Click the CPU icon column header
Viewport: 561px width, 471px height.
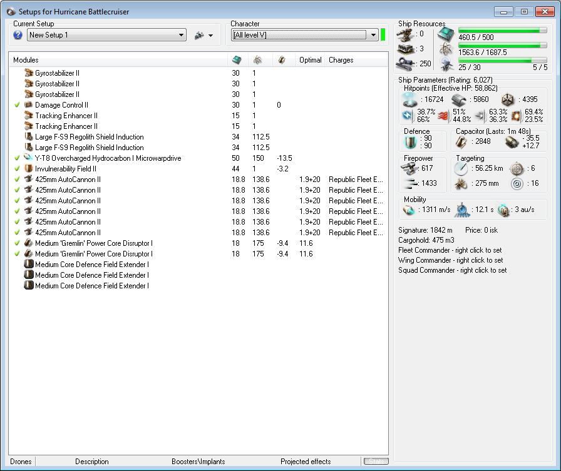[237, 60]
